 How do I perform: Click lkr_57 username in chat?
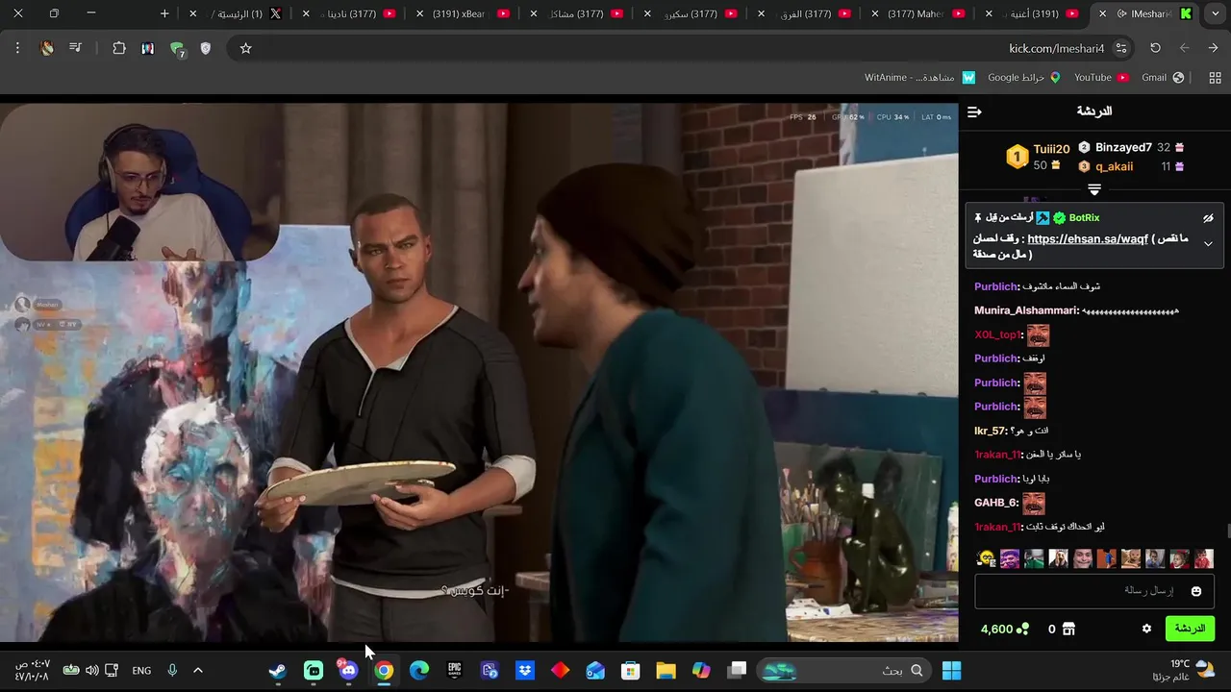(990, 431)
